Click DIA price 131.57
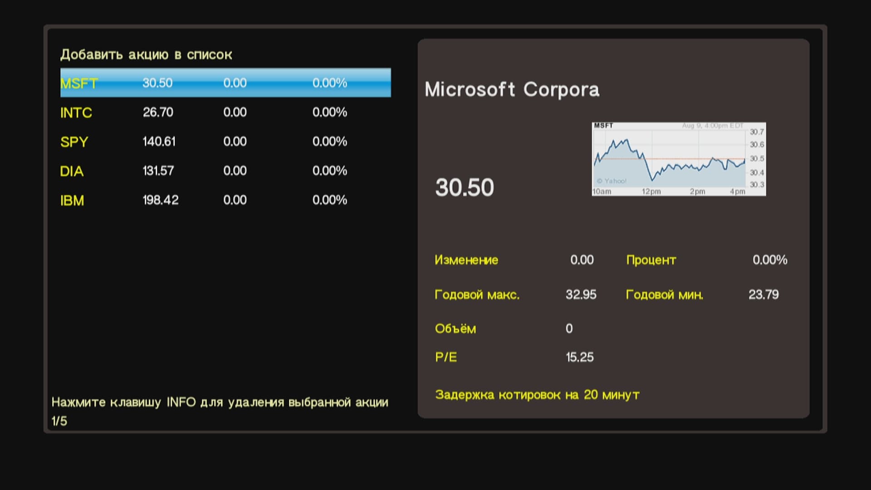Viewport: 871px width, 490px height. tap(158, 171)
